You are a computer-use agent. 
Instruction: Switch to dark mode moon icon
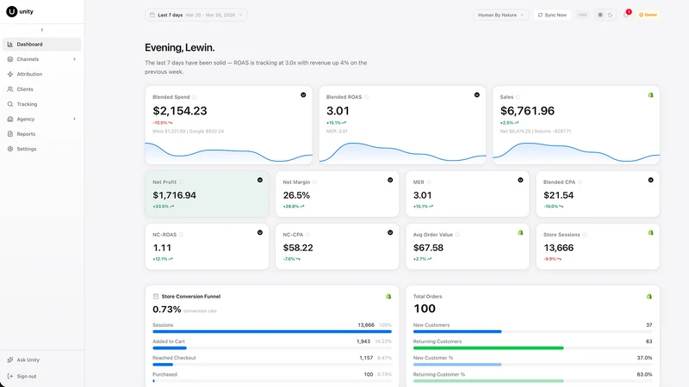coord(611,15)
